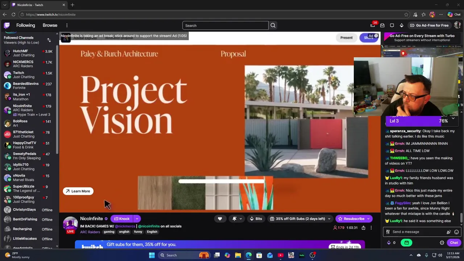Collapse the Hype Train Lvl 3 chevron
Viewport: 464px width, 261px height.
[x=453, y=118]
